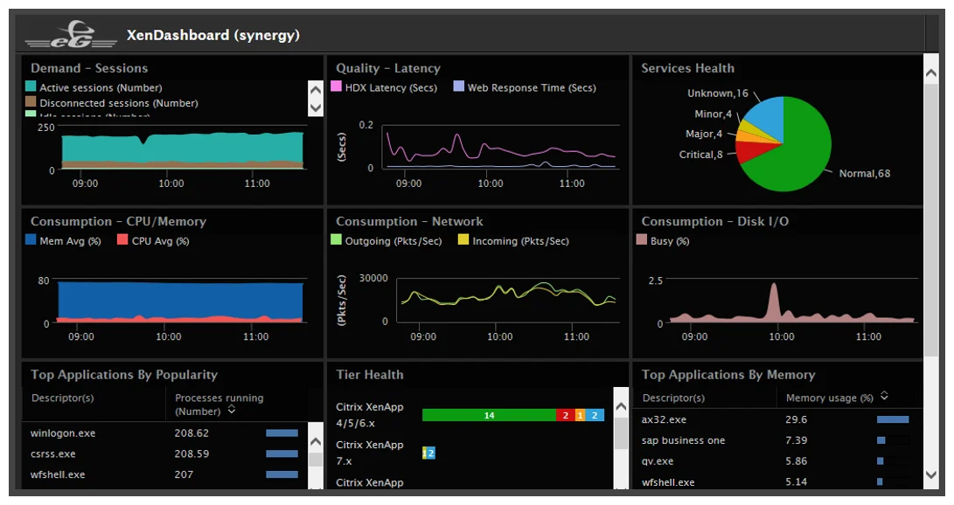
Task: Click Disconnected sessions brown legend swatch
Action: tap(31, 102)
